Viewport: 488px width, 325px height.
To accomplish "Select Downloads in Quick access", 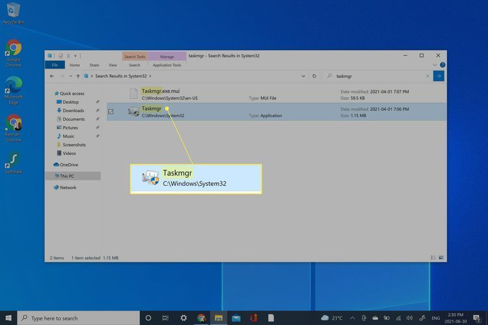I will (73, 110).
